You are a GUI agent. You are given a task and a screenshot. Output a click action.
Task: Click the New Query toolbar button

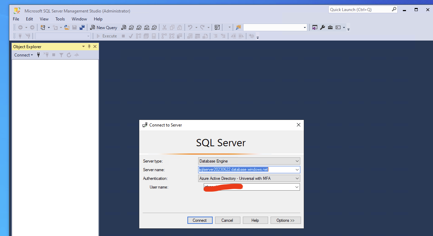[x=104, y=27]
